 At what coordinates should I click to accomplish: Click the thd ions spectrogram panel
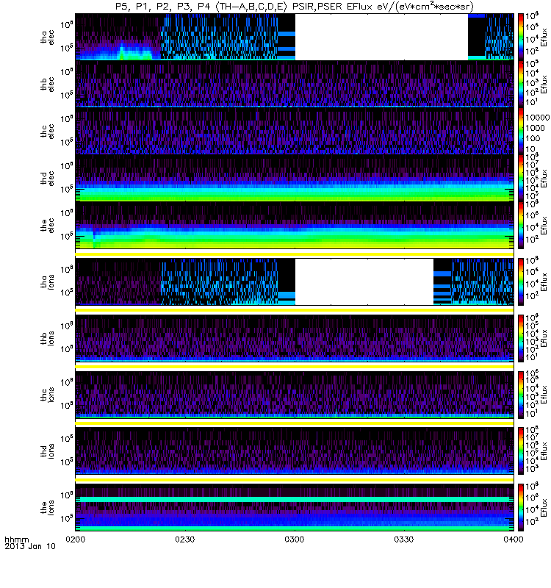tap(295, 451)
